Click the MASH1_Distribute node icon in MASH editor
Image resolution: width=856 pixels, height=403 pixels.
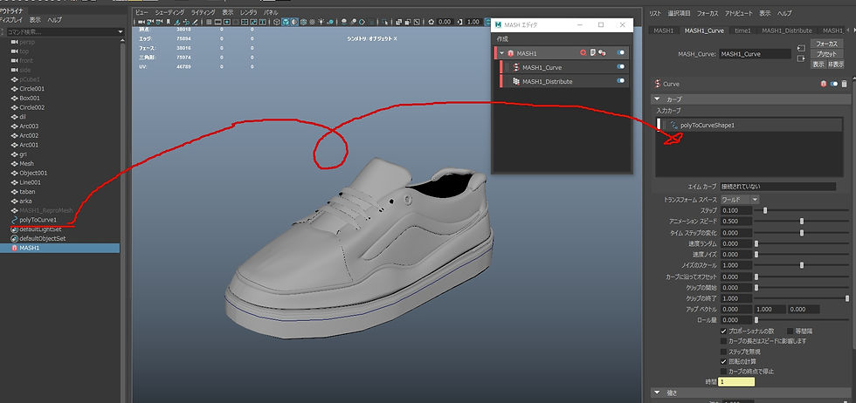(x=515, y=81)
